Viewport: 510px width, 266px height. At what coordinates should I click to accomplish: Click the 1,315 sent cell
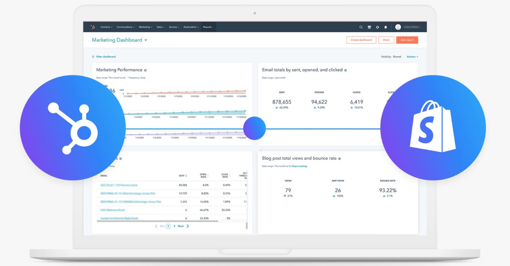click(184, 202)
